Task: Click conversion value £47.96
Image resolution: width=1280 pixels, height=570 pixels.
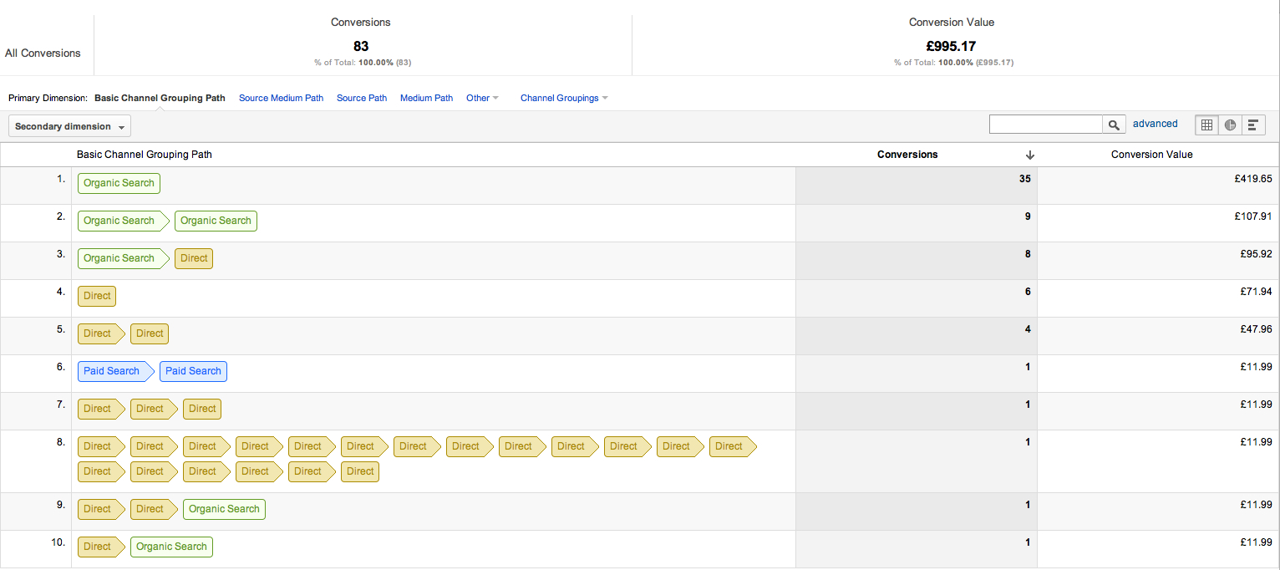Action: pyautogui.click(x=1257, y=329)
